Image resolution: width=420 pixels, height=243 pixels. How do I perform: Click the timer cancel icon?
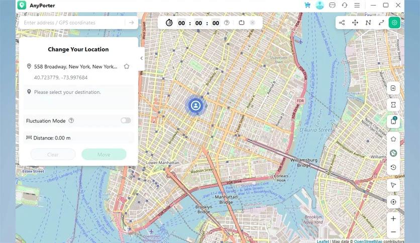252,23
